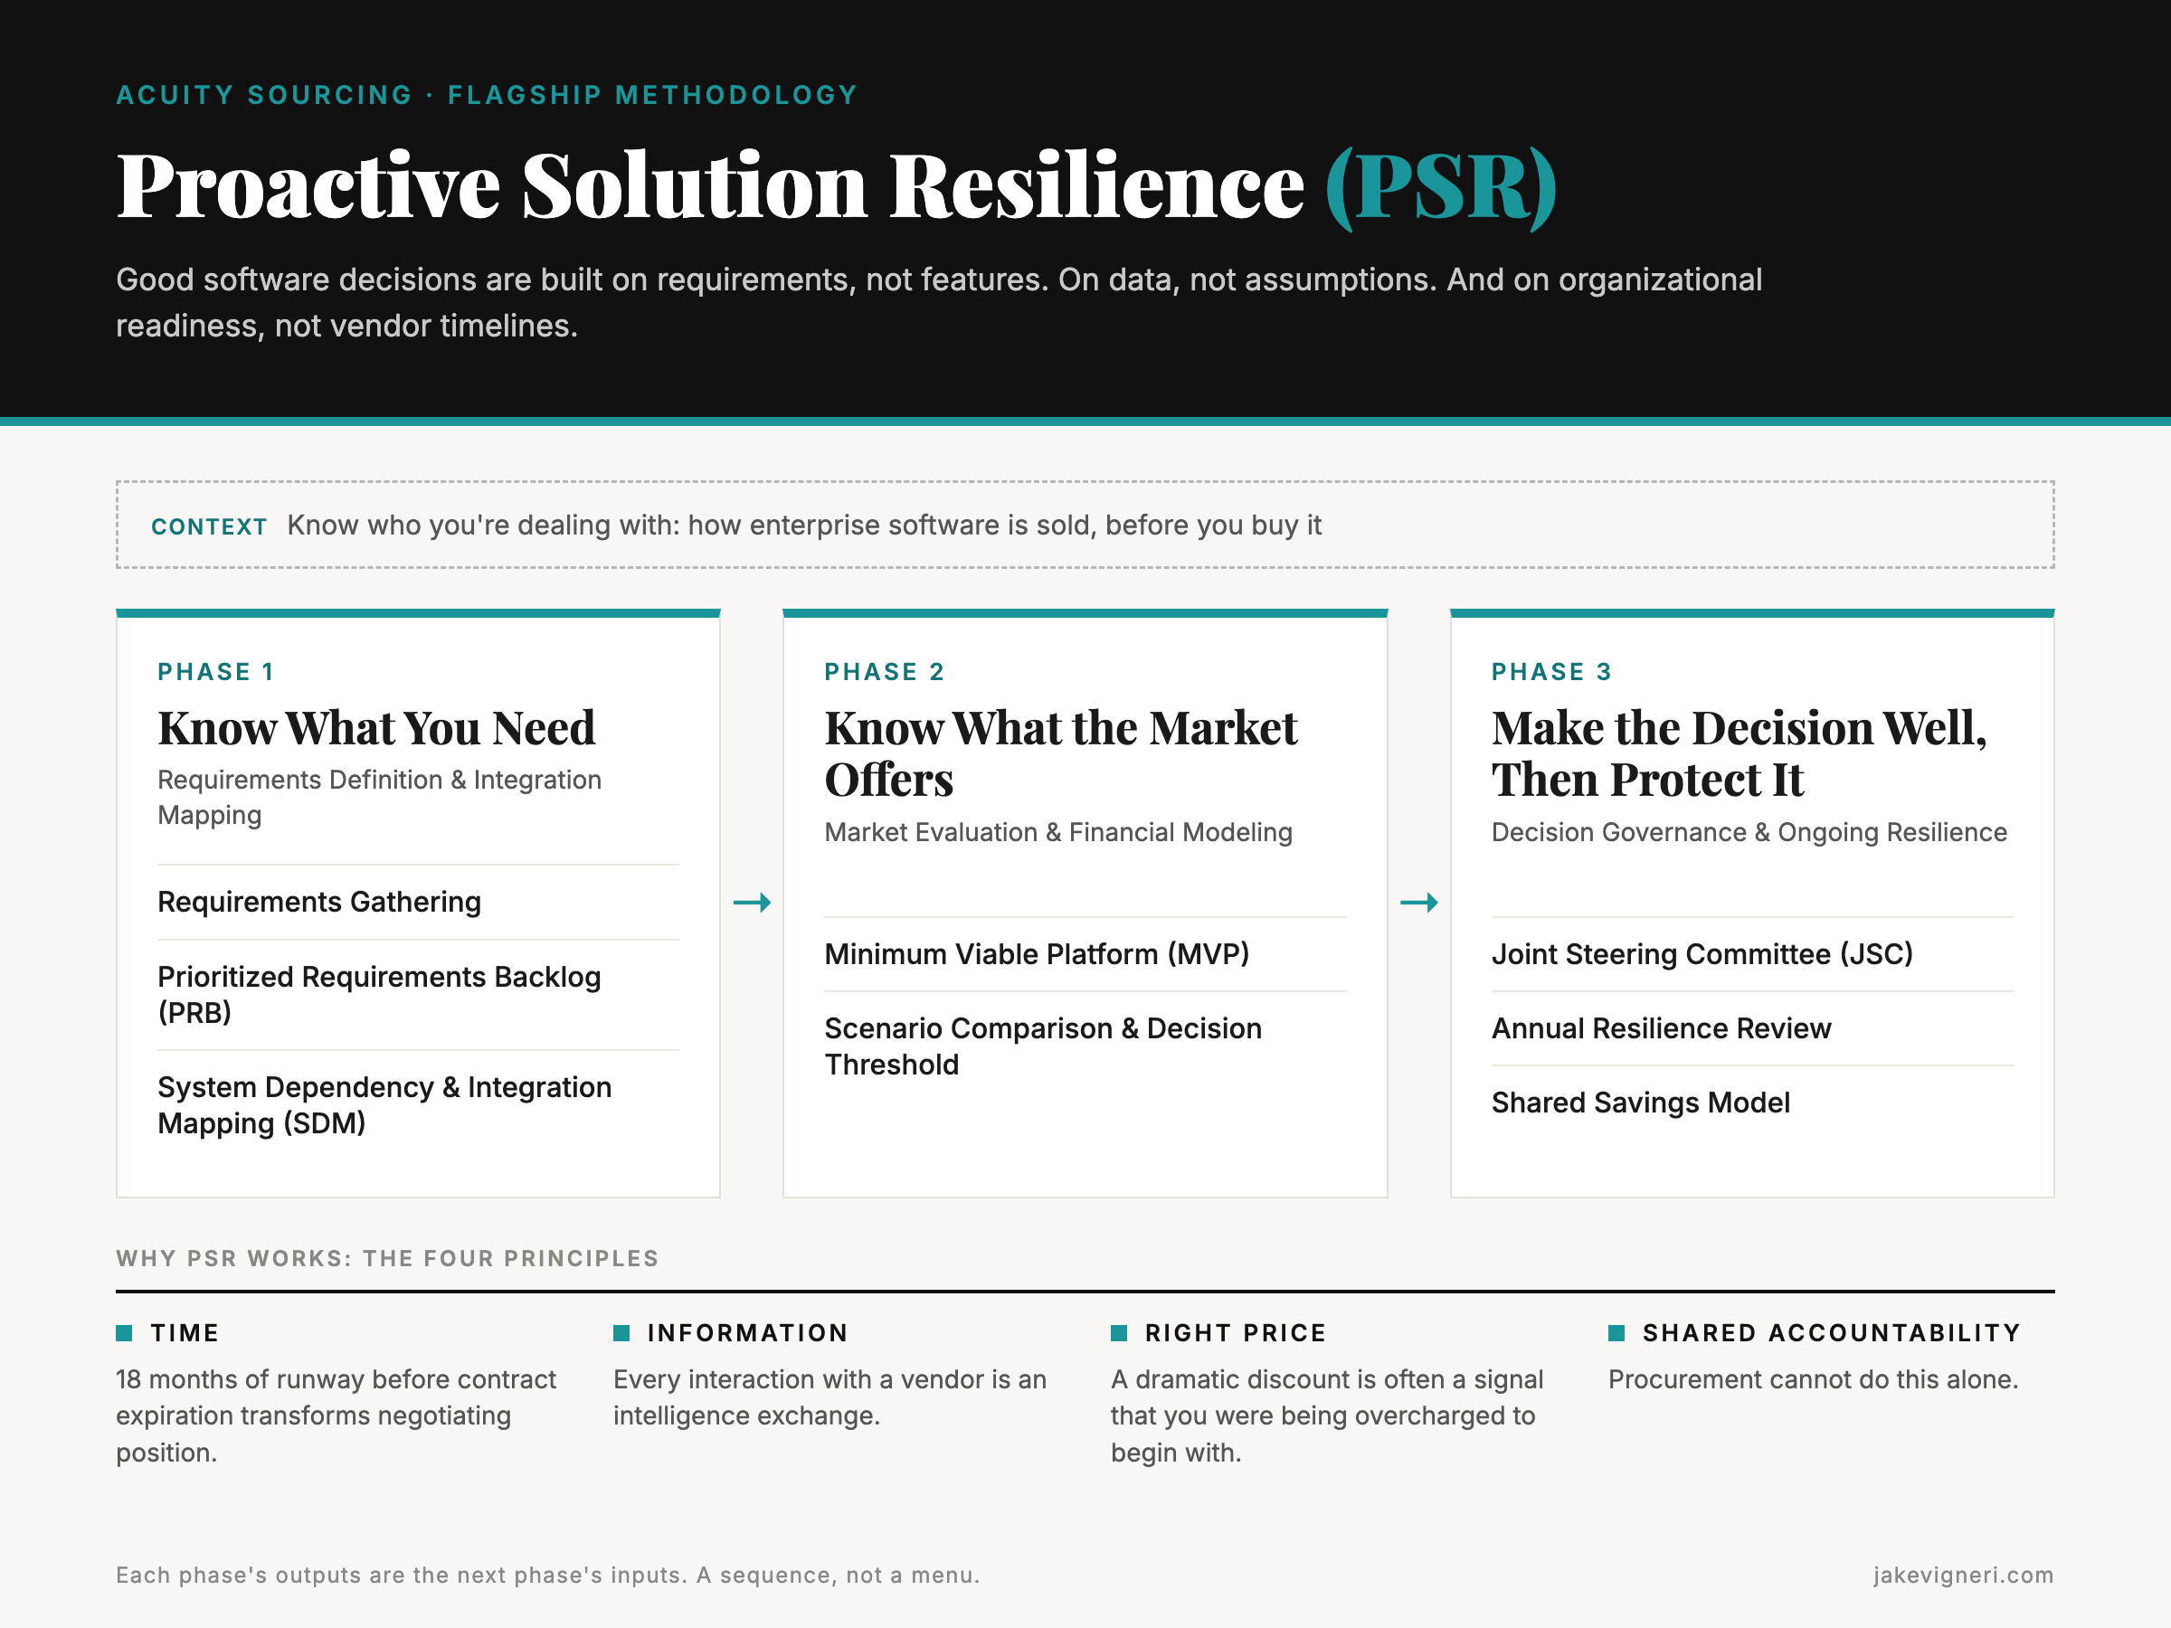
Task: Click 'Requirements Definition & Integration Mapping' subtitle
Action: coord(380,798)
